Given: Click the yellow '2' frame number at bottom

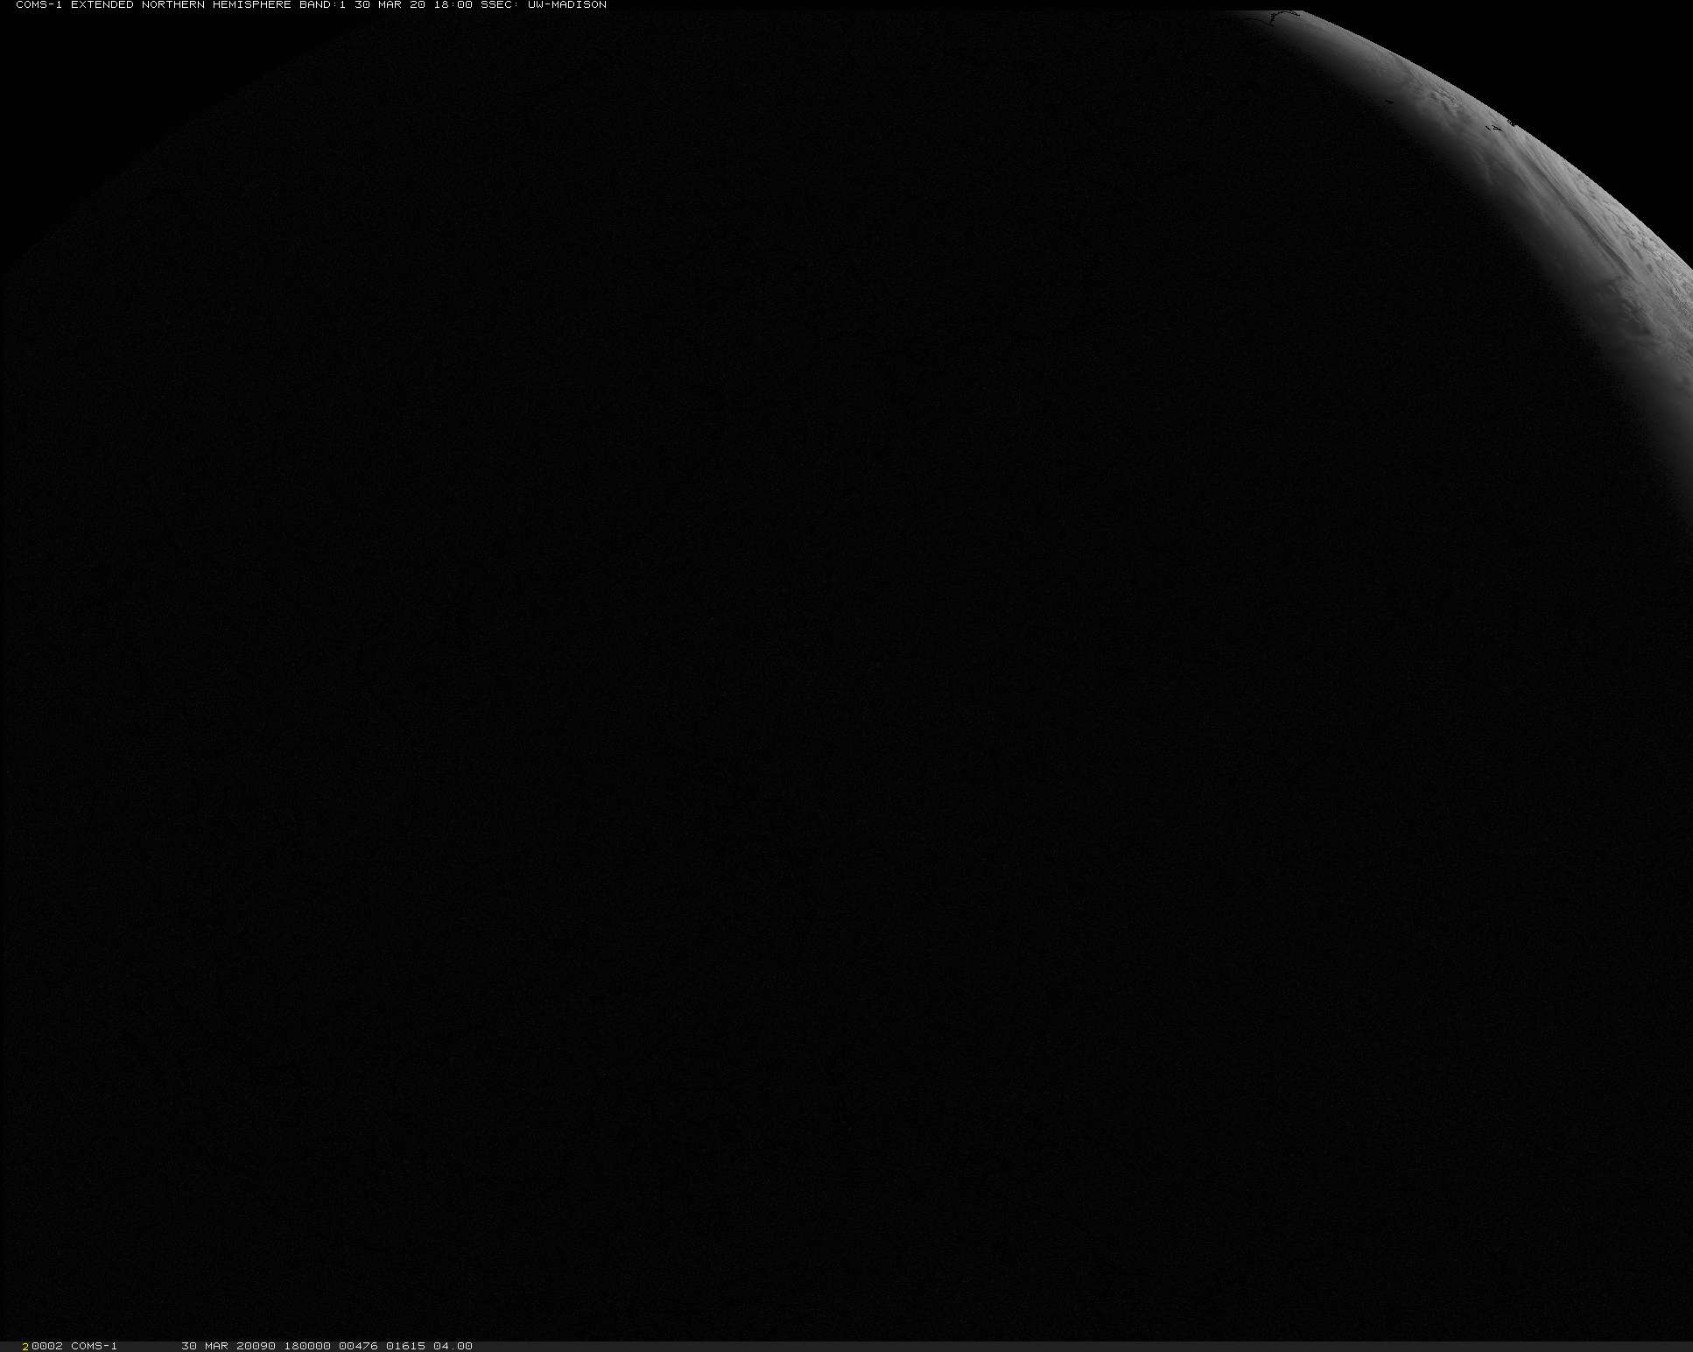Looking at the screenshot, I should 26,1346.
